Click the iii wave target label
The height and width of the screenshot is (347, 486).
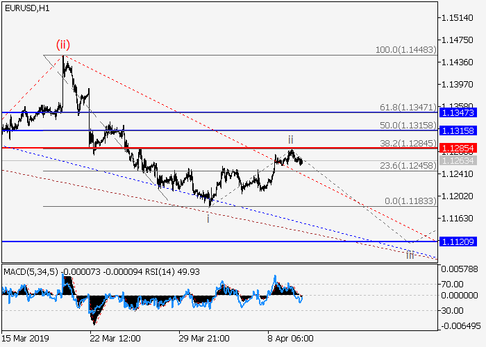(410, 255)
